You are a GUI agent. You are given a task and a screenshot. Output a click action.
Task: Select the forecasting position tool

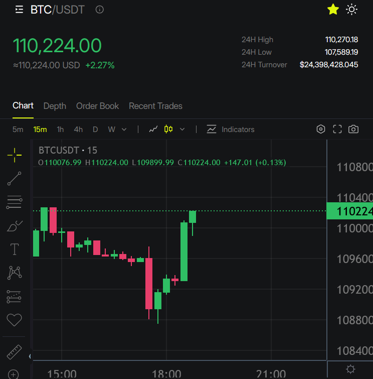pyautogui.click(x=14, y=297)
